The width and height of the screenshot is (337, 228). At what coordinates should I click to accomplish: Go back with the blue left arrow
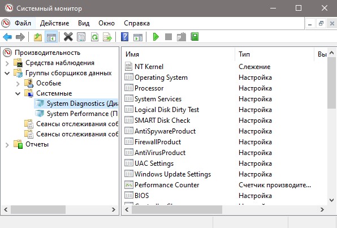click(x=7, y=37)
